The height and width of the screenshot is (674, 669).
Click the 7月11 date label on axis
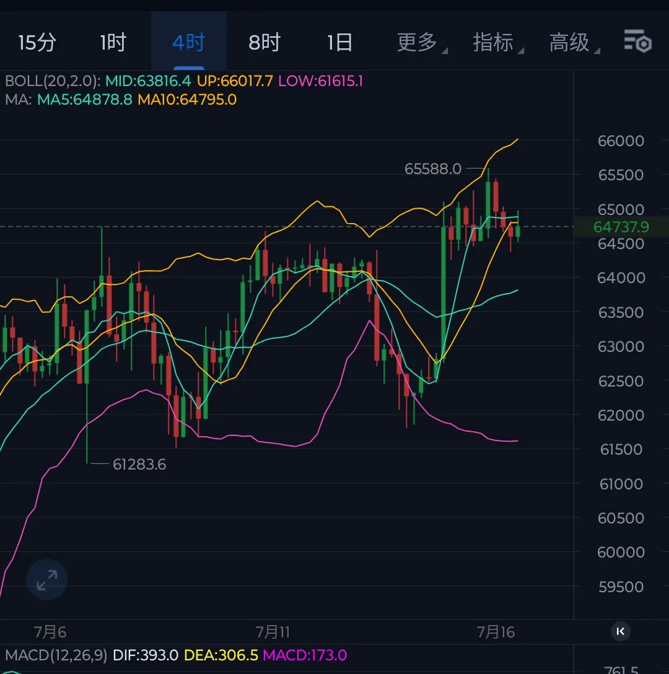point(273,632)
